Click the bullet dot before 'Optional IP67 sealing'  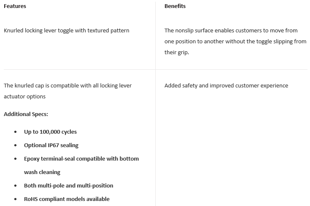tap(16, 145)
